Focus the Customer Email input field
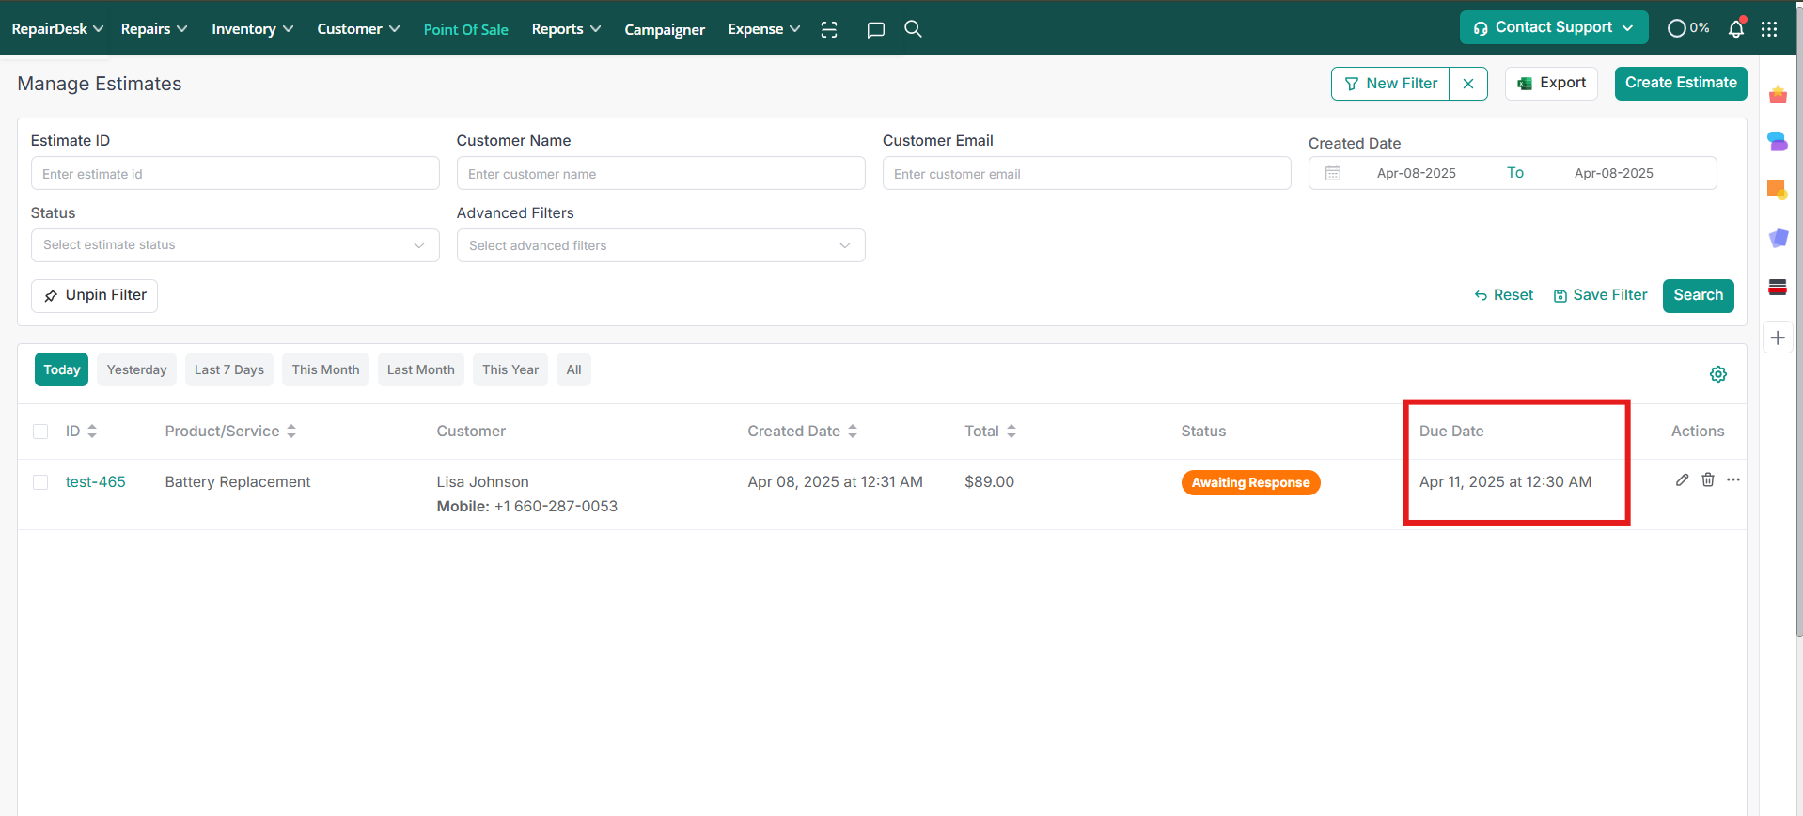Viewport: 1803px width, 816px height. [x=1087, y=174]
